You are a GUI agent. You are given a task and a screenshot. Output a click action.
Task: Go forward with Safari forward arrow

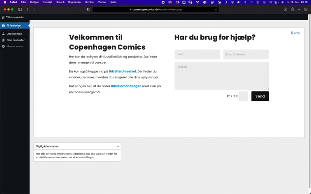[34, 9]
